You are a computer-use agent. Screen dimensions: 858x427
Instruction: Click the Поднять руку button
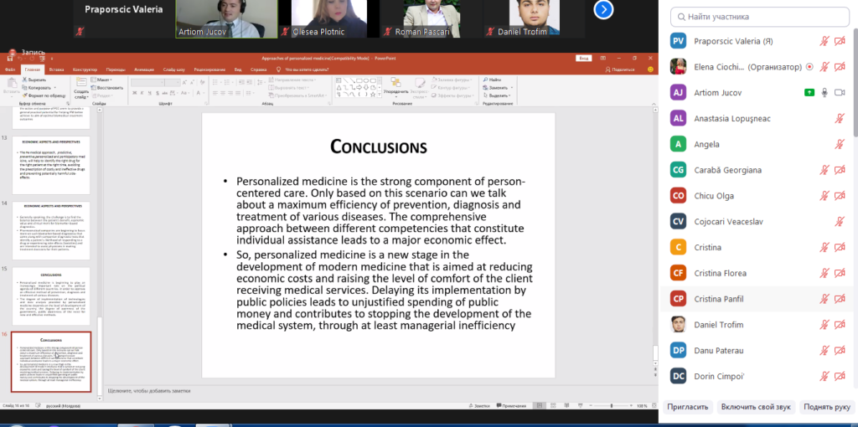[828, 407]
